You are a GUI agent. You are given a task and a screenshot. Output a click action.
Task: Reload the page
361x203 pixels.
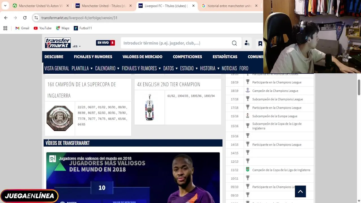pos(25,18)
